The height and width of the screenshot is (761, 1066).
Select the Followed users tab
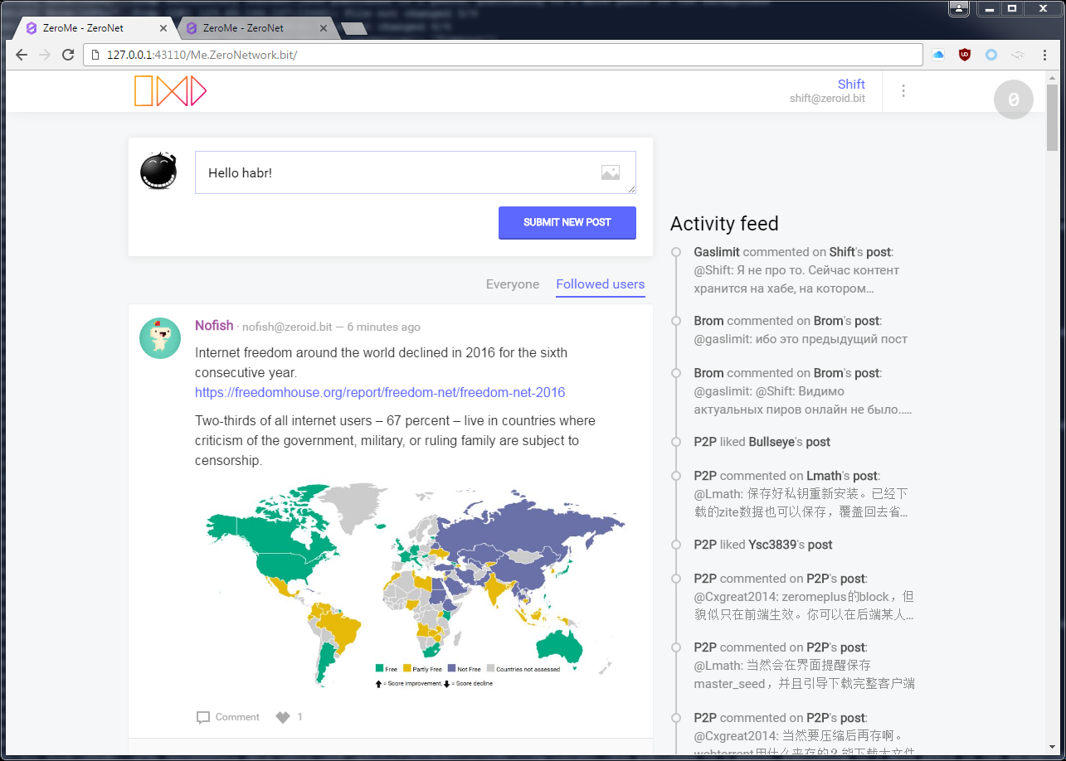point(601,284)
